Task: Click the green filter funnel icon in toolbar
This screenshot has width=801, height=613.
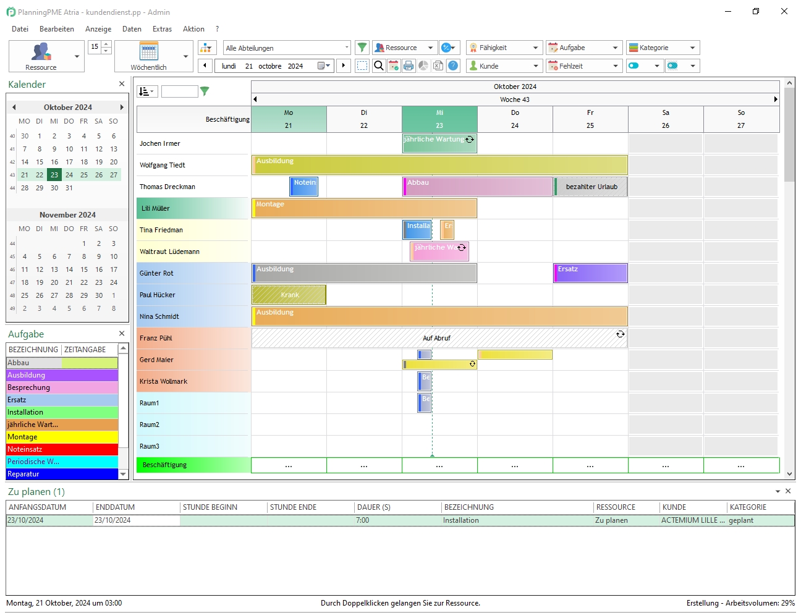Action: (x=362, y=48)
